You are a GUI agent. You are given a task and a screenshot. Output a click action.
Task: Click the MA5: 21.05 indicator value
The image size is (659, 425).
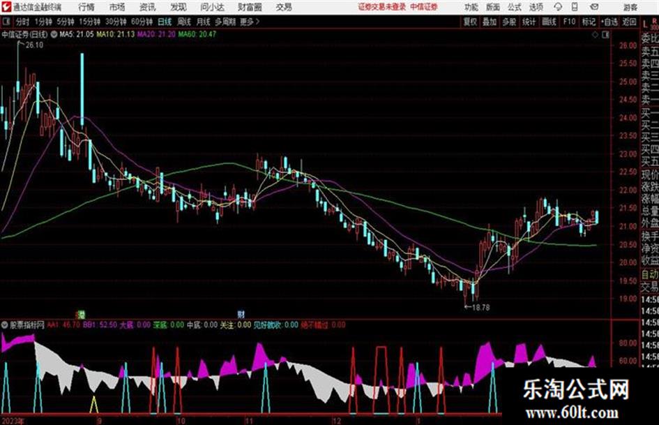77,34
